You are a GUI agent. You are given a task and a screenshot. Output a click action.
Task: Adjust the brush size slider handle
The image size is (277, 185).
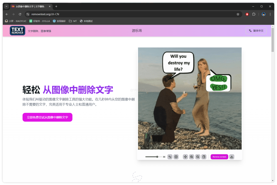pyautogui.click(x=157, y=157)
